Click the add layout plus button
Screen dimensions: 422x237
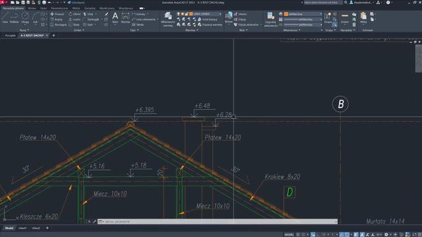point(47,228)
